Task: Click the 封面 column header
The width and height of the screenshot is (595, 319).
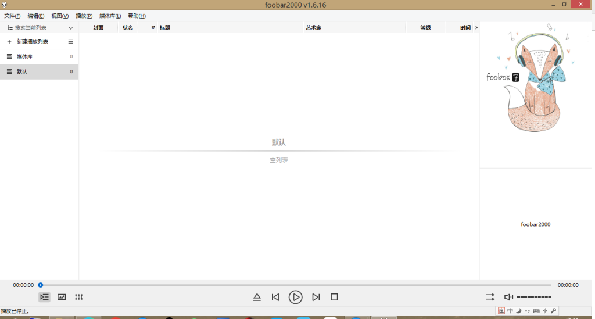Action: click(x=98, y=28)
